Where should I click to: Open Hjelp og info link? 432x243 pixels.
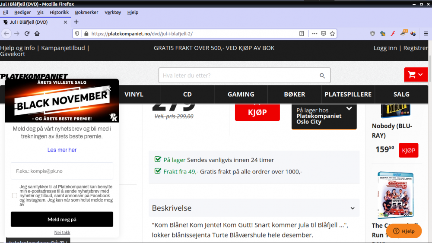18,48
